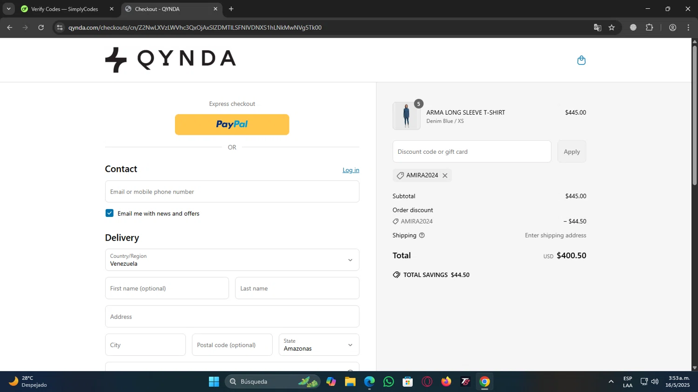698x392 pixels.
Task: Open the shopping bag cart icon
Action: (581, 60)
